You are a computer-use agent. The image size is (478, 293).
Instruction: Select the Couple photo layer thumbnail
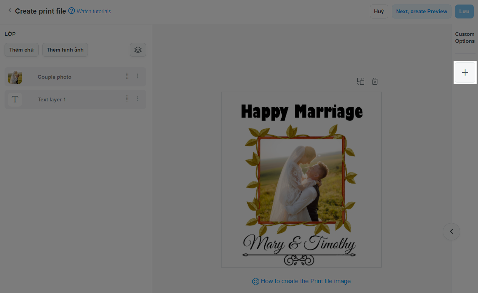tap(15, 77)
